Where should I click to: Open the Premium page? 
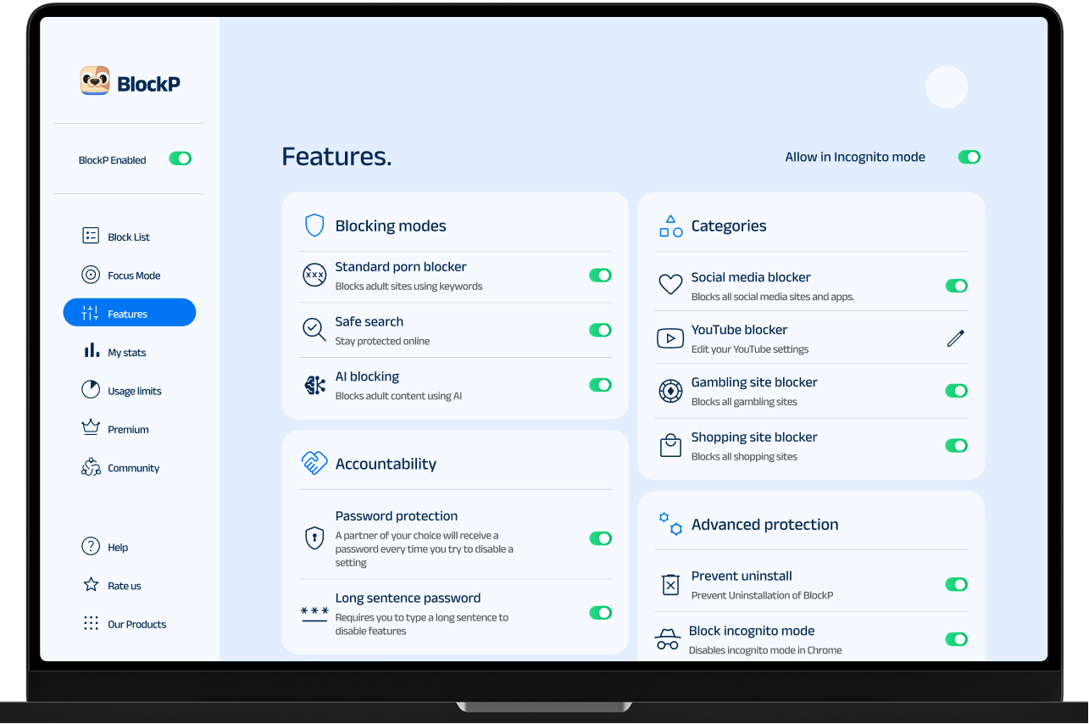coord(130,429)
